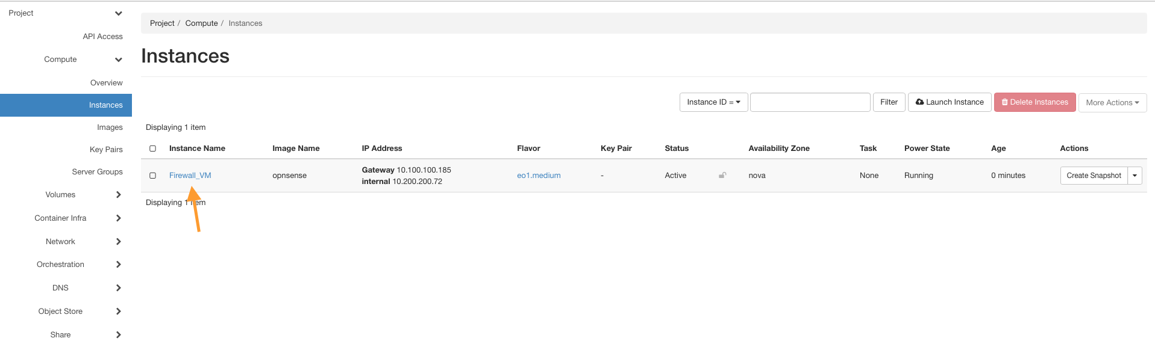Open the More Actions dropdown
Viewport: 1155px width, 353px height.
[x=1112, y=103]
